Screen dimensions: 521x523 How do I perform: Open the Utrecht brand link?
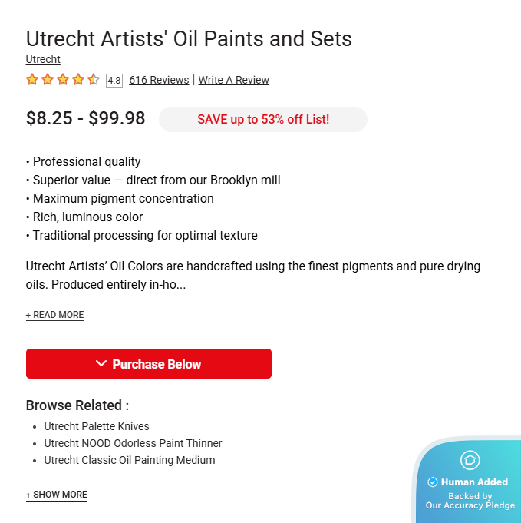click(x=43, y=59)
